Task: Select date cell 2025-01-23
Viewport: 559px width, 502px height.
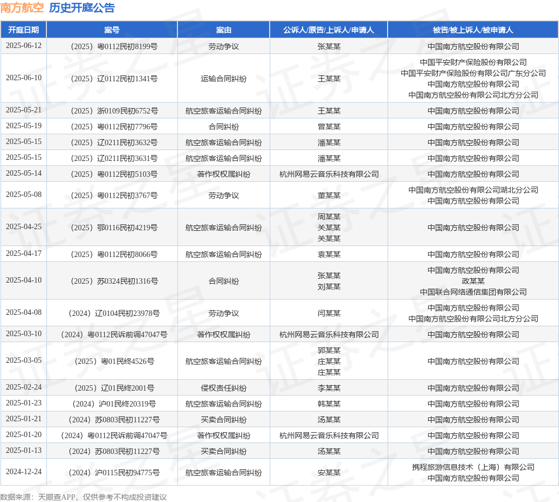Action: 23,403
